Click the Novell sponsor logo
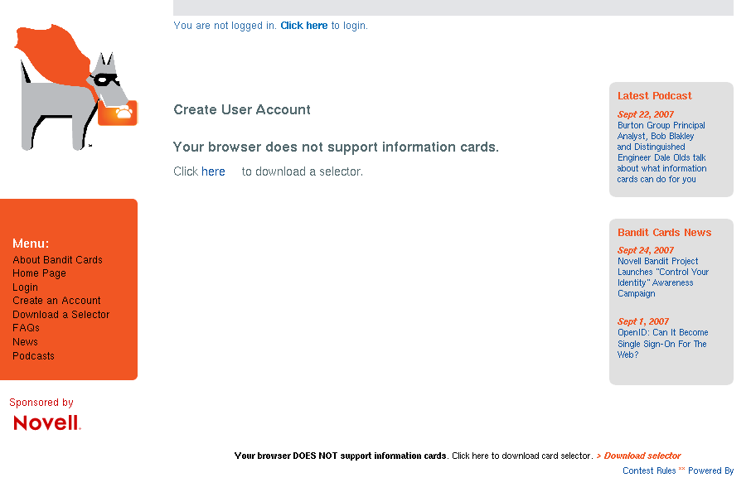 click(x=47, y=422)
